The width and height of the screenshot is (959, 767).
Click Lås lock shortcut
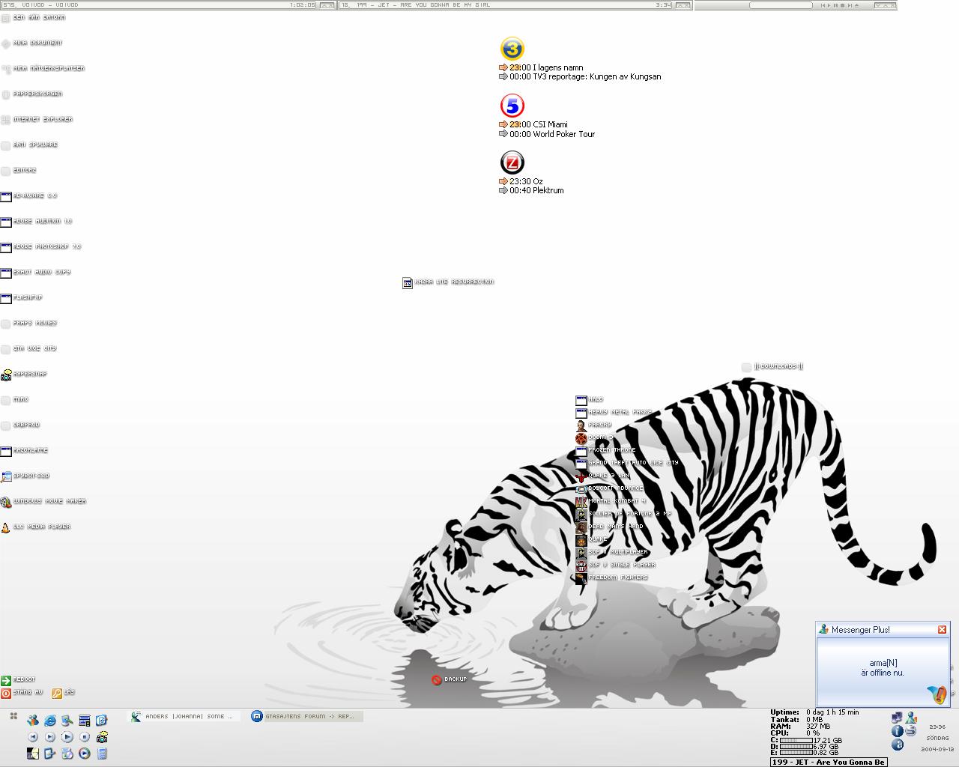64,693
